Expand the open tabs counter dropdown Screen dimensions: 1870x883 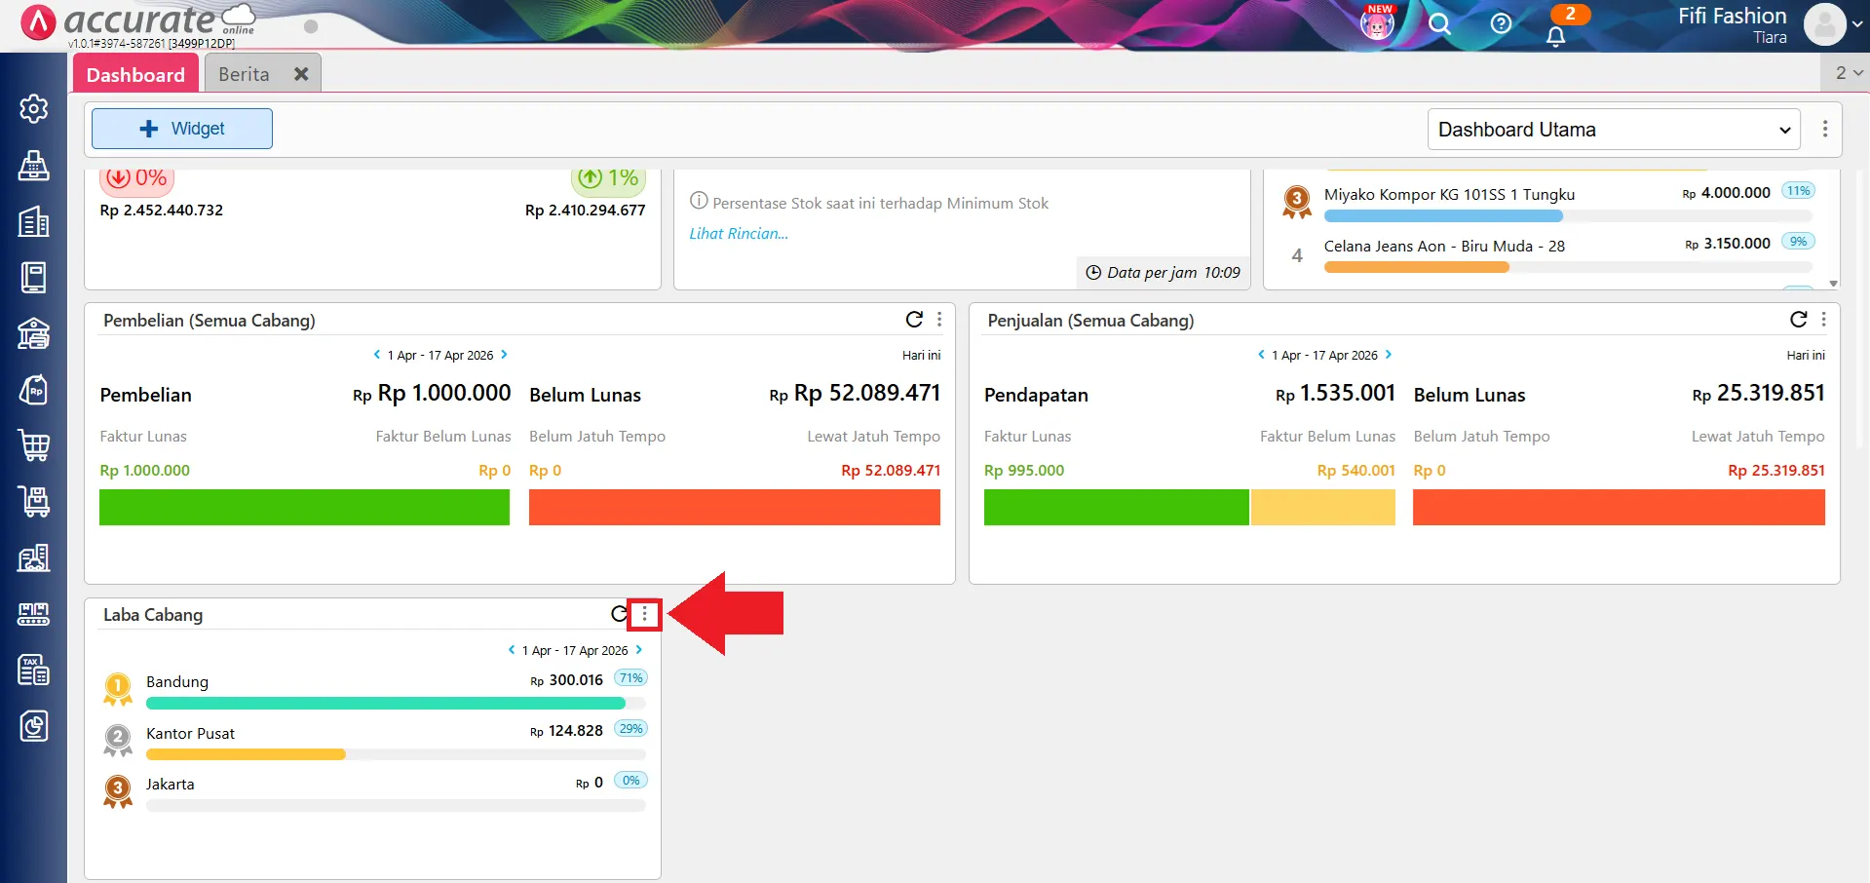pos(1849,73)
